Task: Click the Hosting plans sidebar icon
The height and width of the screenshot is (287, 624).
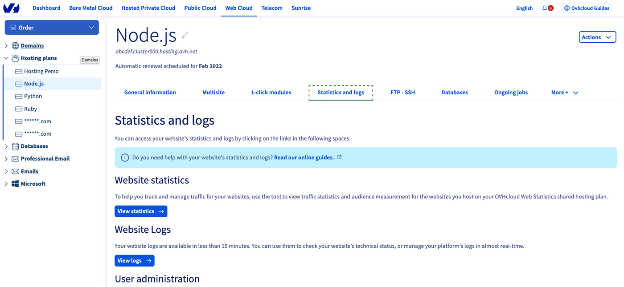Action: [15, 58]
